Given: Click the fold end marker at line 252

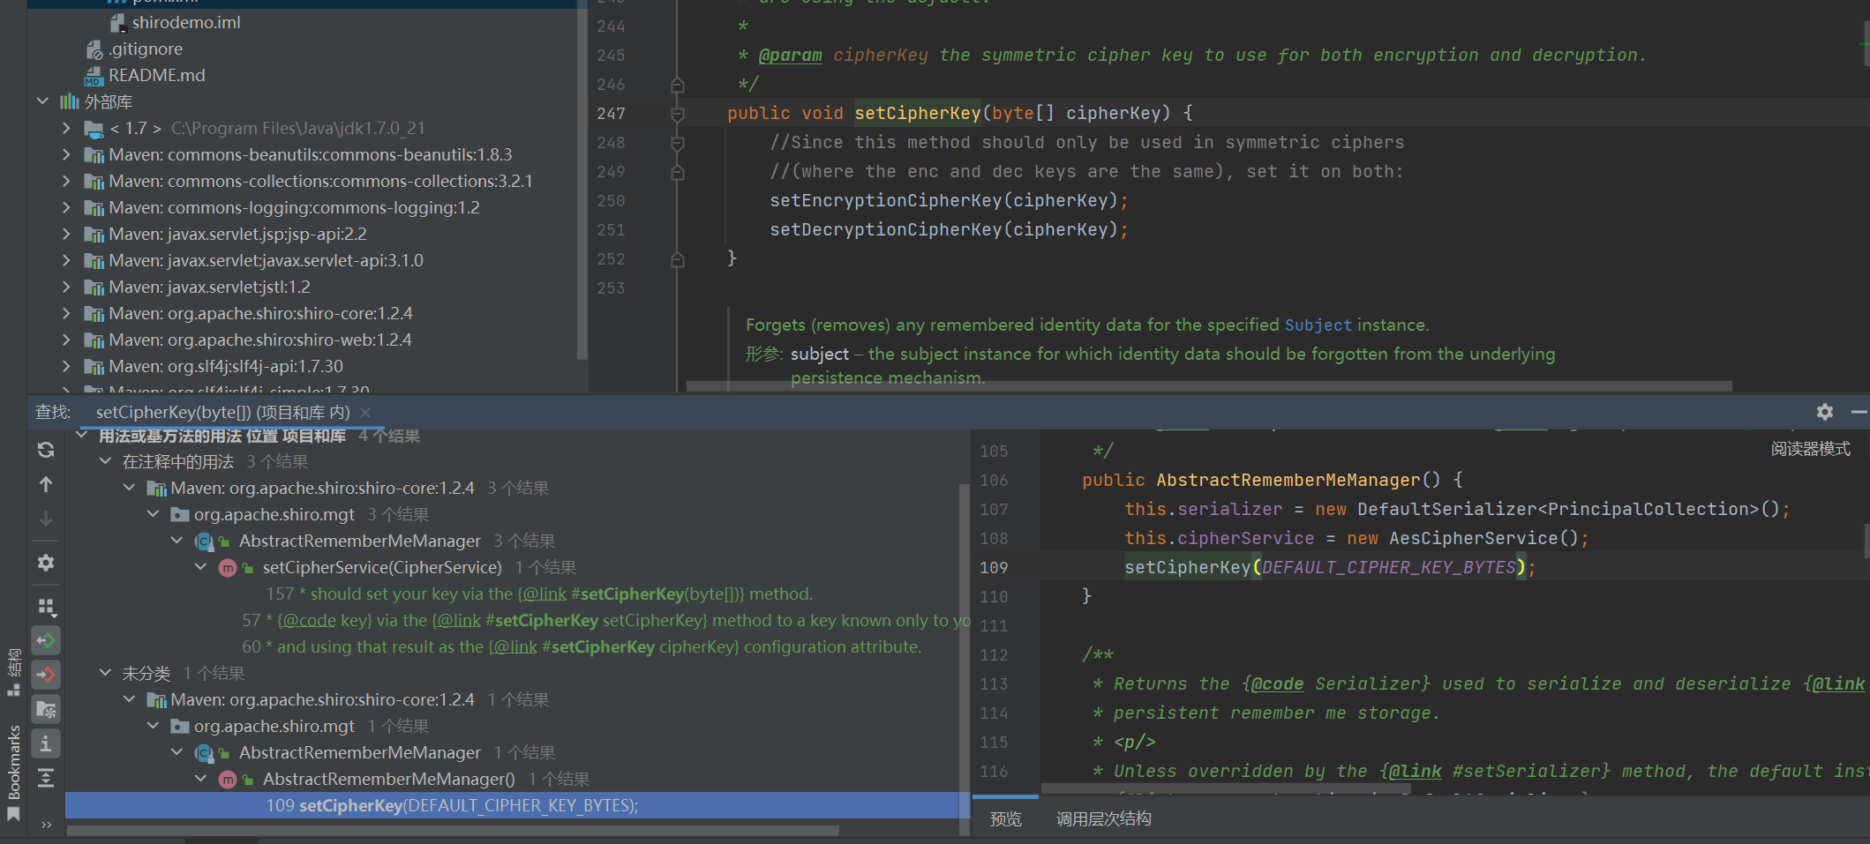Looking at the screenshot, I should click(678, 259).
